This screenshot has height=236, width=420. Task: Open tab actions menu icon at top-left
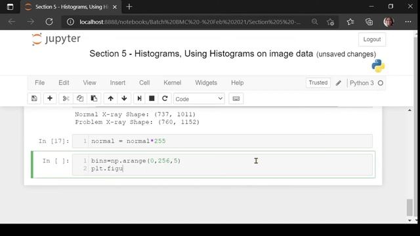point(10,7)
